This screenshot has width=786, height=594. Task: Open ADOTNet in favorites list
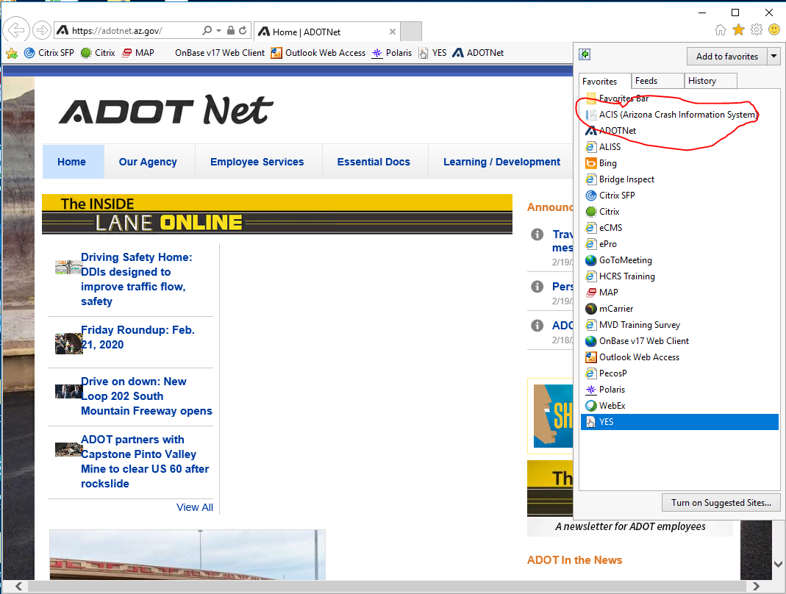click(x=679, y=130)
